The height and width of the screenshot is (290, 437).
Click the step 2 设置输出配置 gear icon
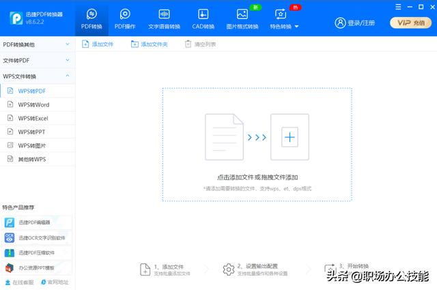point(229,270)
